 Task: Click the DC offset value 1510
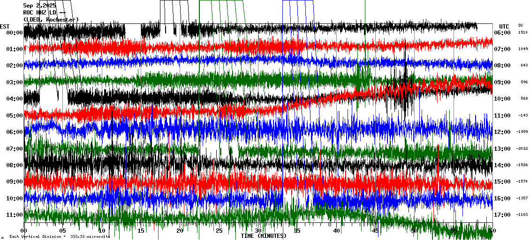point(523,33)
